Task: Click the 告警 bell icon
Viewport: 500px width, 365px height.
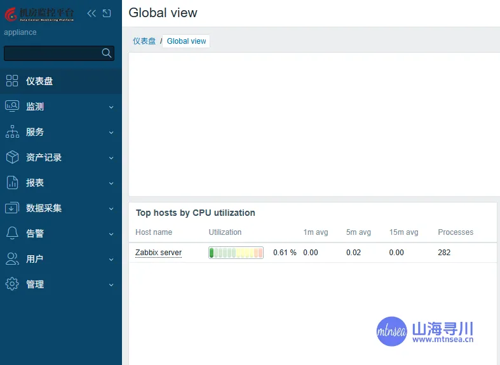Action: point(12,233)
